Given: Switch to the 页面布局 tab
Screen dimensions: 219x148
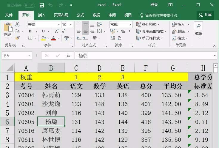Looking at the screenshot, I should (61, 15).
